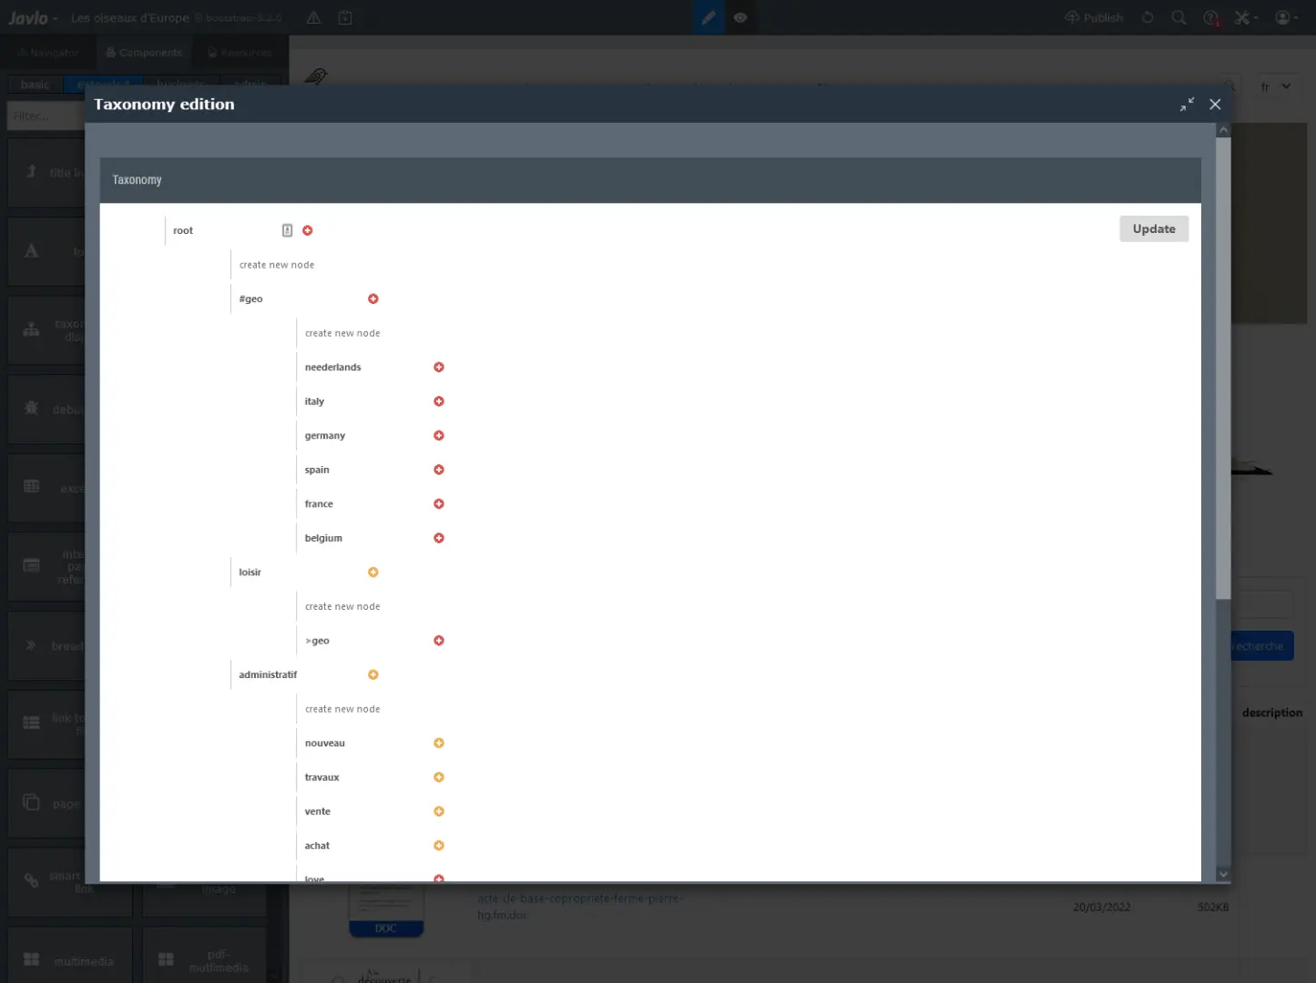Click the refresh icon in top bar
The image size is (1316, 983).
(1148, 16)
